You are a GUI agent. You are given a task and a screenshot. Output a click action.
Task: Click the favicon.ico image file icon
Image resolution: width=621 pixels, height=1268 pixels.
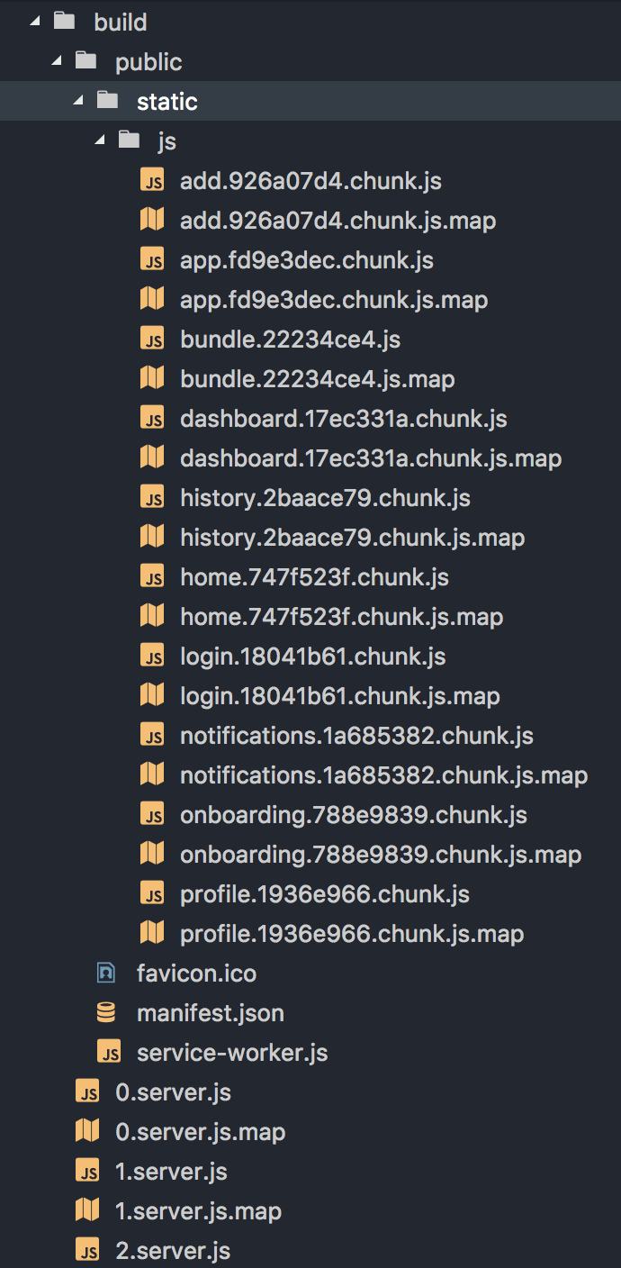coord(107,973)
